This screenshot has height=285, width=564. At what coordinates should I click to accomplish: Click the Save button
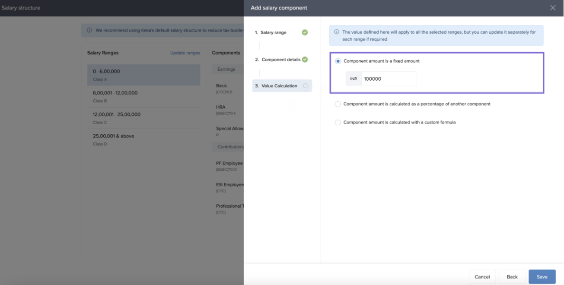[542, 277]
